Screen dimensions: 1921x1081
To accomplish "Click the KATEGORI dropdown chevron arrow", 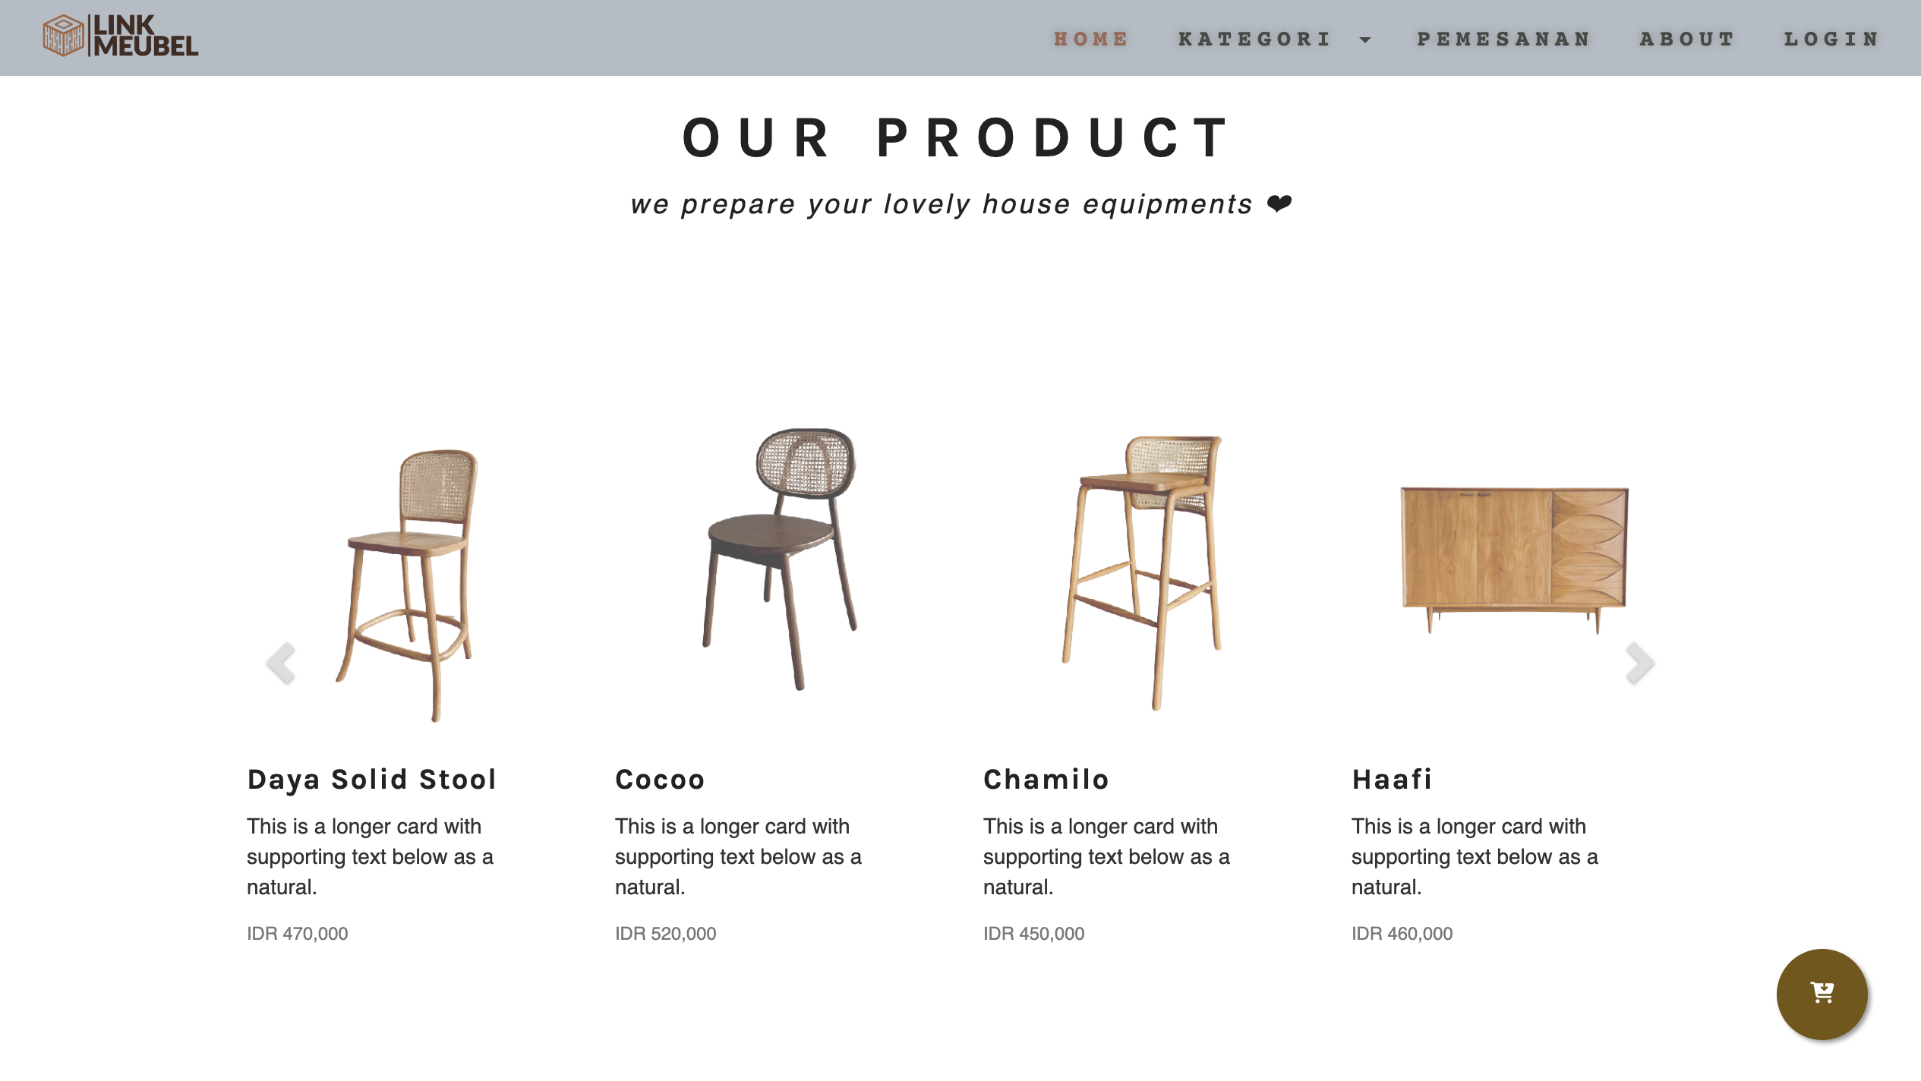I will pos(1366,39).
